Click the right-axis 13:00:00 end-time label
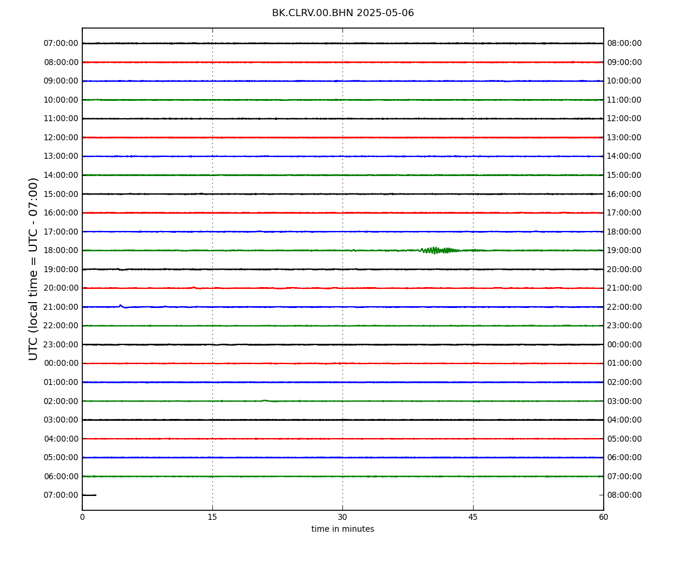 [x=625, y=137]
